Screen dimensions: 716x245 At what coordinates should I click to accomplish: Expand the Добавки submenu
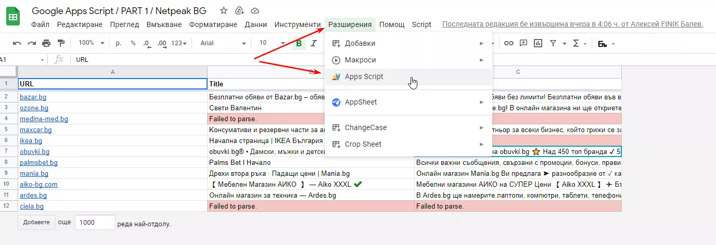pos(482,43)
